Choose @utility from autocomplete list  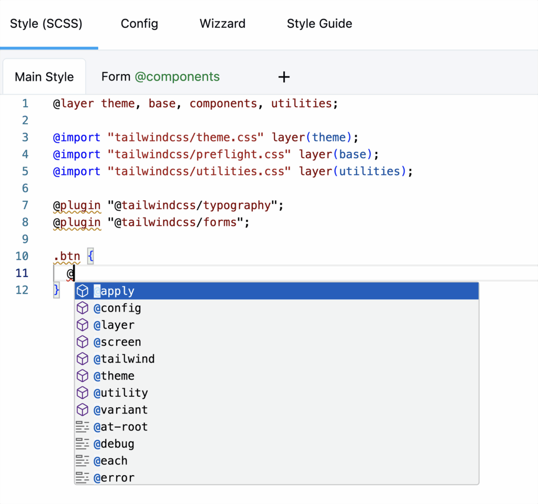(x=121, y=393)
